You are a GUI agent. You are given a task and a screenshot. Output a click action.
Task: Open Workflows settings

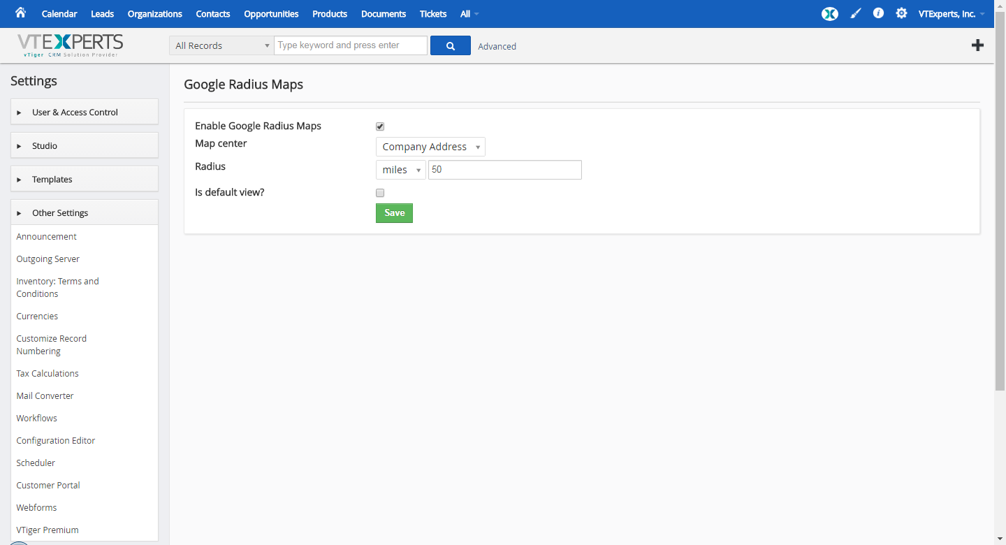click(x=37, y=418)
